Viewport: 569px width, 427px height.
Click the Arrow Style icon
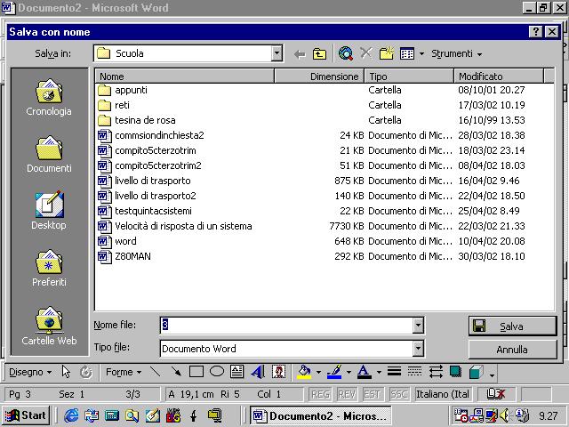[436, 372]
